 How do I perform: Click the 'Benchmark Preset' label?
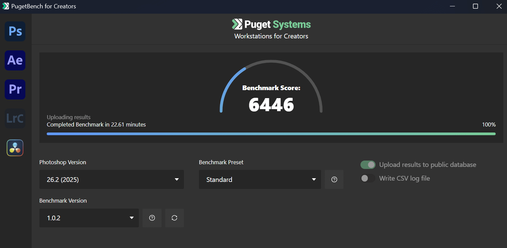pos(221,162)
